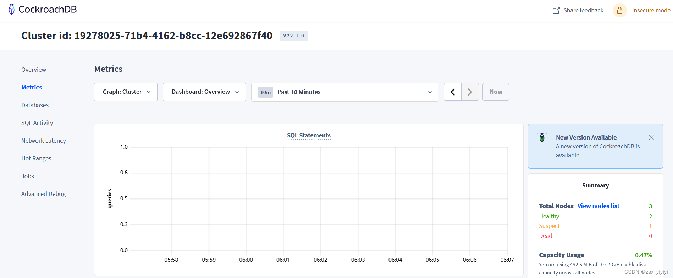
Task: Click the SQL Statements graph title
Action: coord(309,135)
